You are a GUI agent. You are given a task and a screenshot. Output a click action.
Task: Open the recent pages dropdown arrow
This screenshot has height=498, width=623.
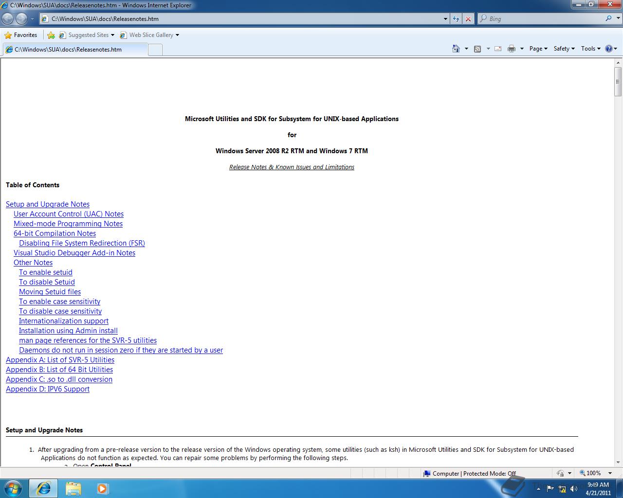click(32, 19)
